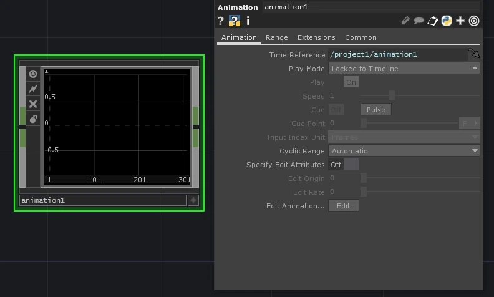This screenshot has width=494, height=297.
Task: Switch to the Common tab
Action: pyautogui.click(x=361, y=37)
